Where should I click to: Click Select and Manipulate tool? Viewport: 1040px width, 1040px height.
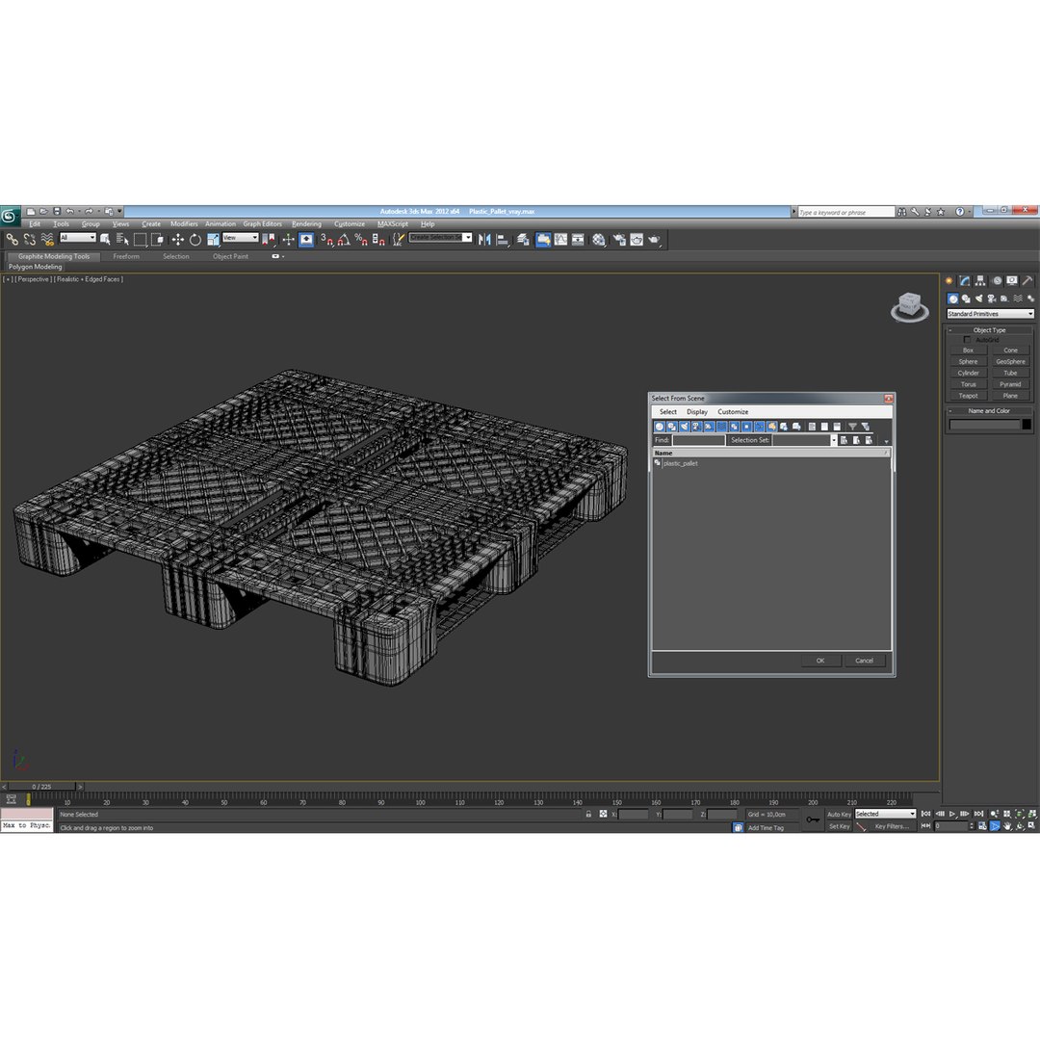[288, 240]
